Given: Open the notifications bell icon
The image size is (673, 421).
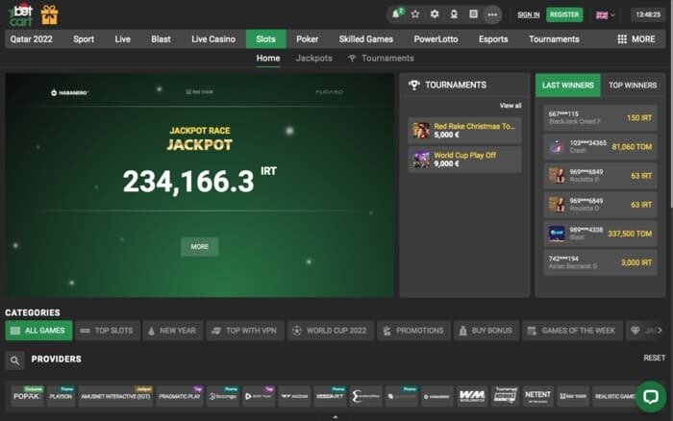Looking at the screenshot, I should [396, 14].
